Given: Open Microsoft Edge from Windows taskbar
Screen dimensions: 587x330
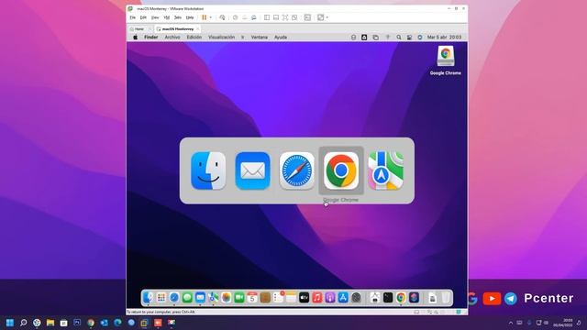Looking at the screenshot, I should pyautogui.click(x=117, y=323).
